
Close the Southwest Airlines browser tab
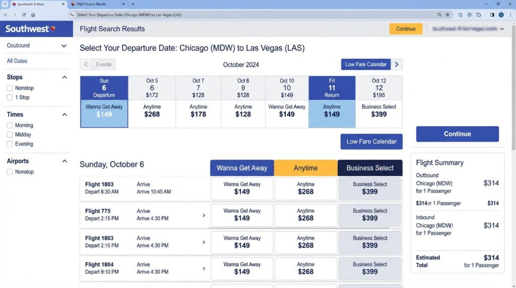coord(63,4)
